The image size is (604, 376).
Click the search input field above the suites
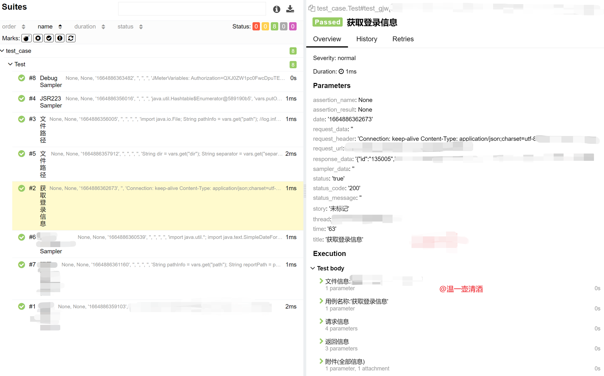[192, 9]
